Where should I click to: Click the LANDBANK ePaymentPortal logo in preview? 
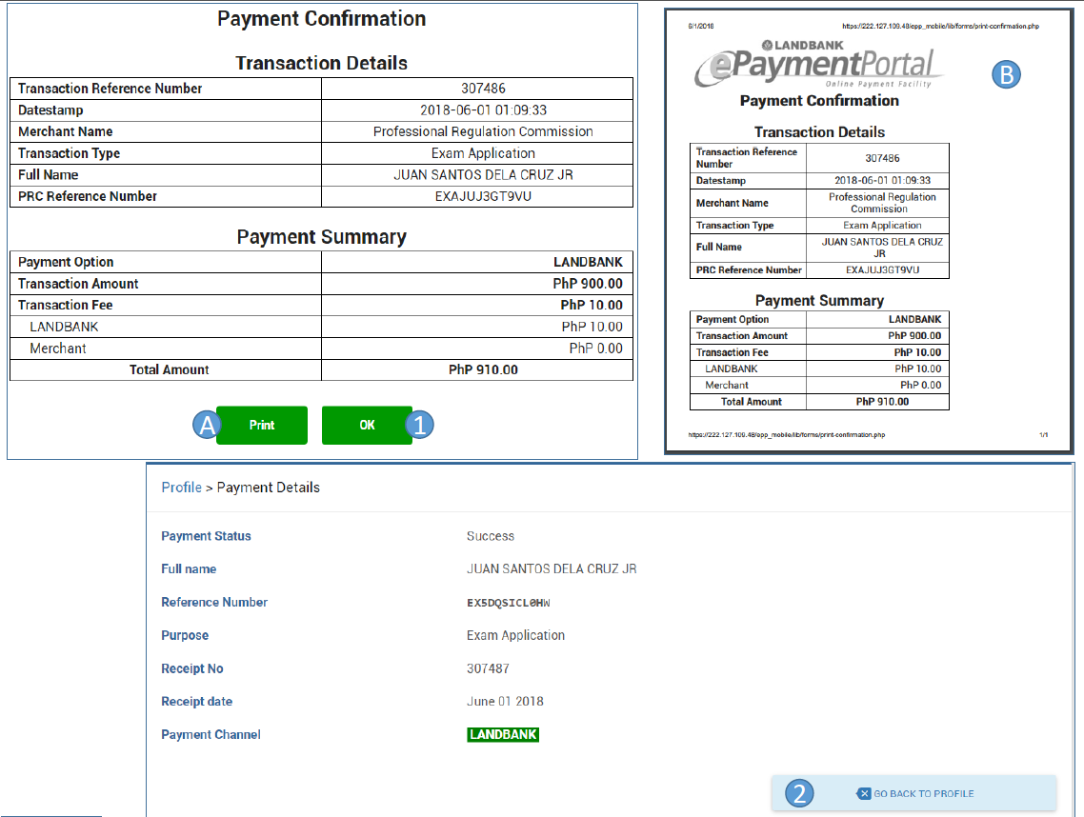pos(818,65)
